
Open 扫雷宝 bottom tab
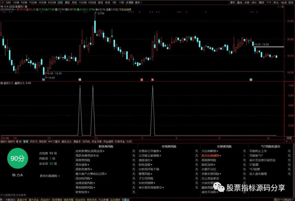tap(125, 199)
